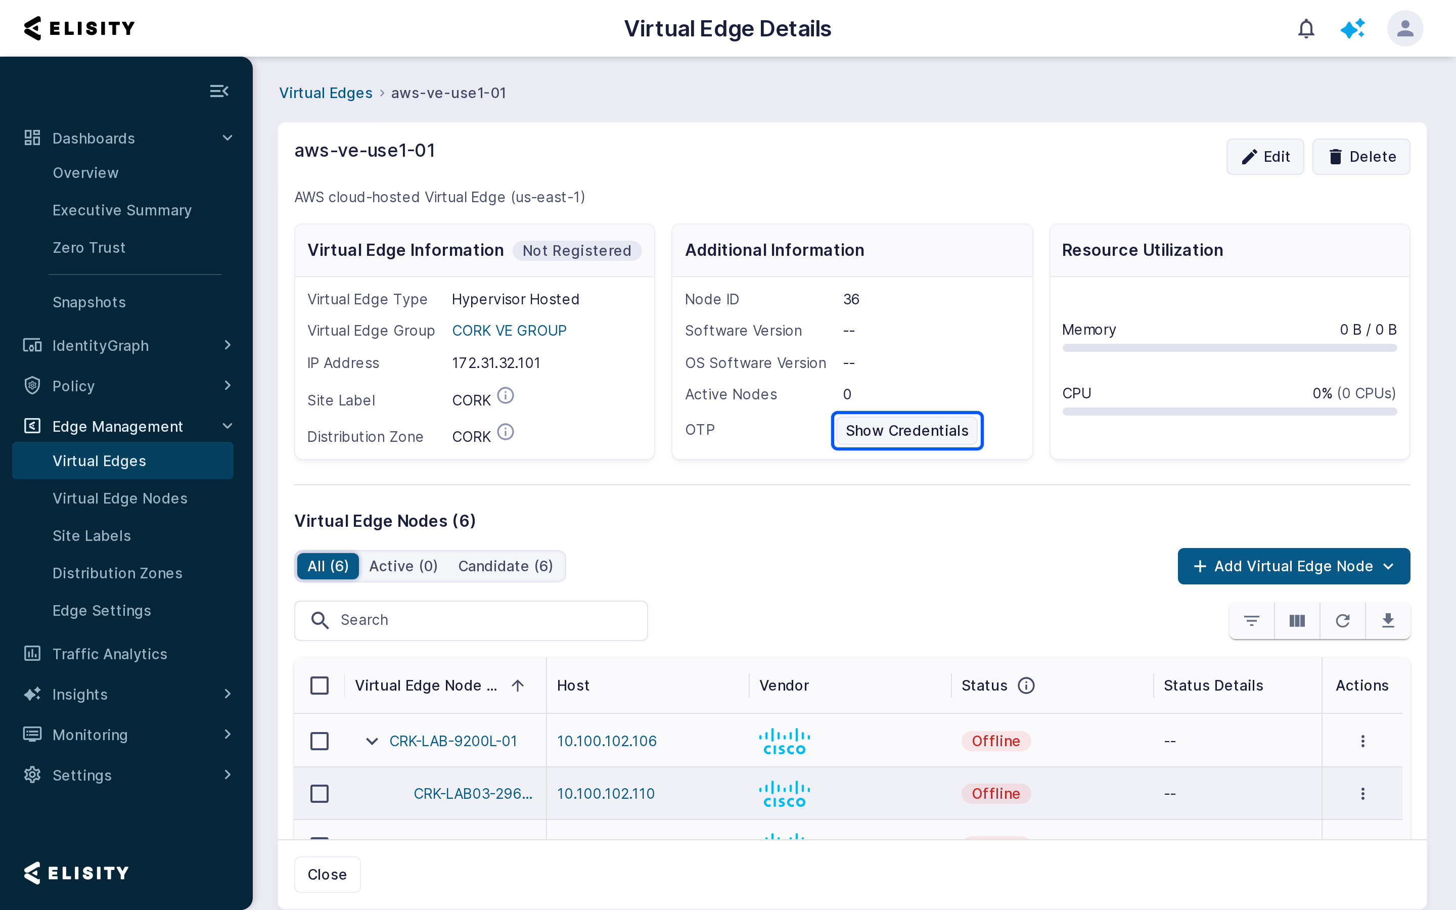The height and width of the screenshot is (910, 1456).
Task: Click the table filter icon
Action: pos(1251,620)
